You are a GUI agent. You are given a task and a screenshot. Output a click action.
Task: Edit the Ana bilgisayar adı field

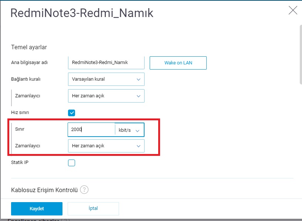coord(106,63)
